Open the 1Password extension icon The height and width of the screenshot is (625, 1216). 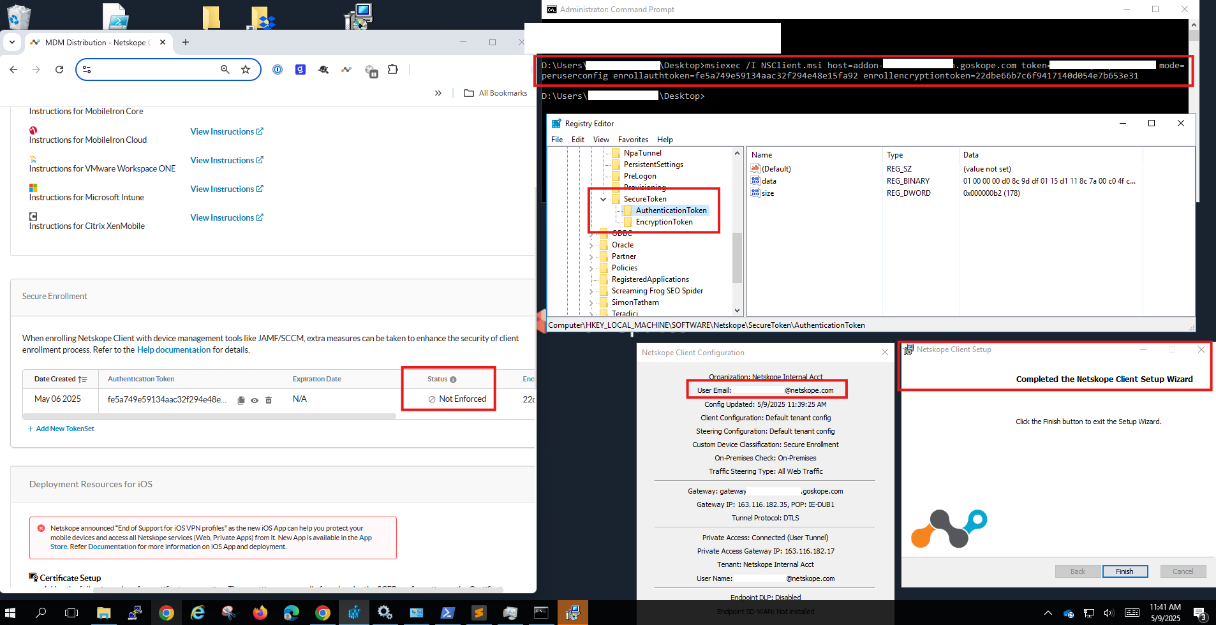[278, 70]
